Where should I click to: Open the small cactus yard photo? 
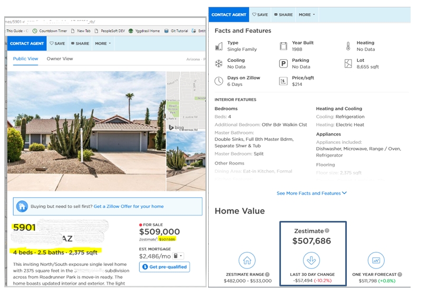[x=186, y=161]
